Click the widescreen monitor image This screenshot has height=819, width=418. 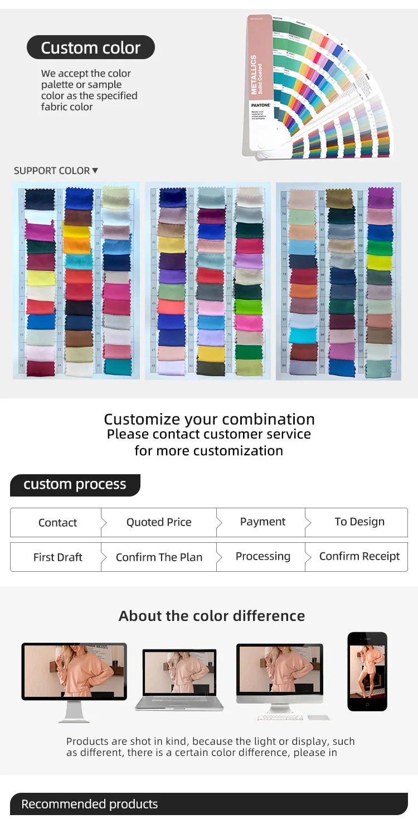coord(74,675)
